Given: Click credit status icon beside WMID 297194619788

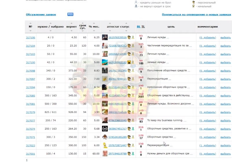Looking at the screenshot, I should pyautogui.click(x=133, y=154).
